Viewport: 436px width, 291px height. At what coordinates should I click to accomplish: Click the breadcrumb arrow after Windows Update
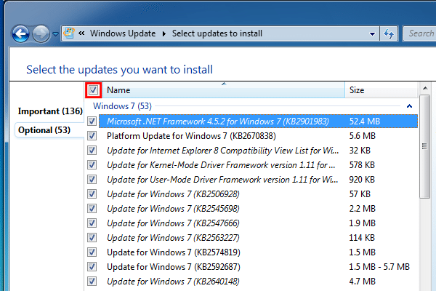(x=164, y=33)
